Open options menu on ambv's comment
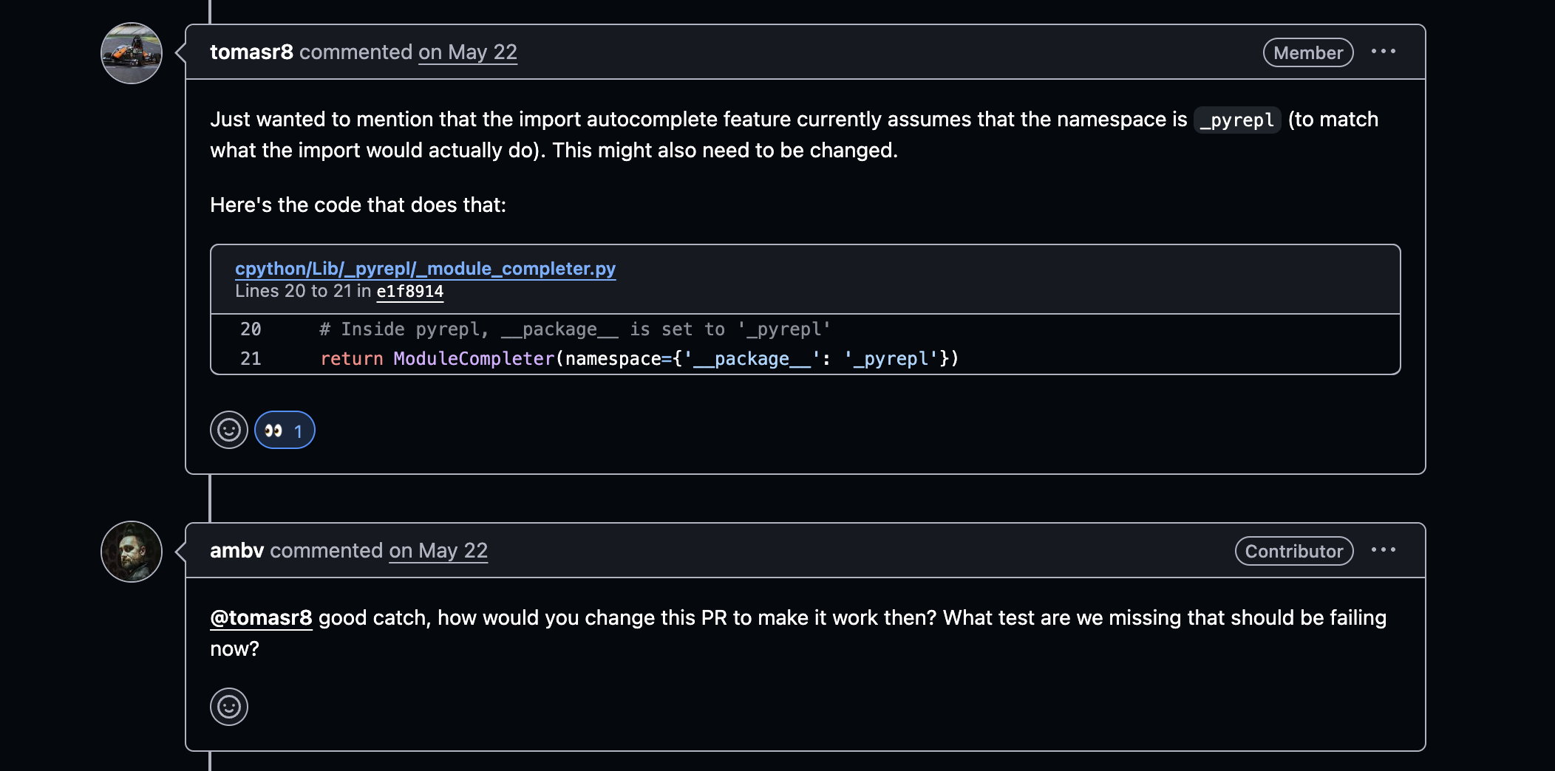 tap(1384, 550)
